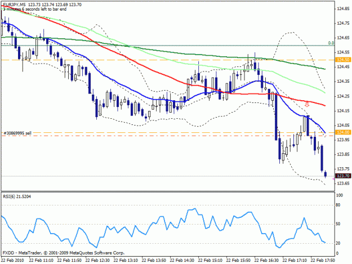This screenshot has width=352, height=264.
Task: Click the 22 Feb 13:50 time label
Action: tap(154, 260)
